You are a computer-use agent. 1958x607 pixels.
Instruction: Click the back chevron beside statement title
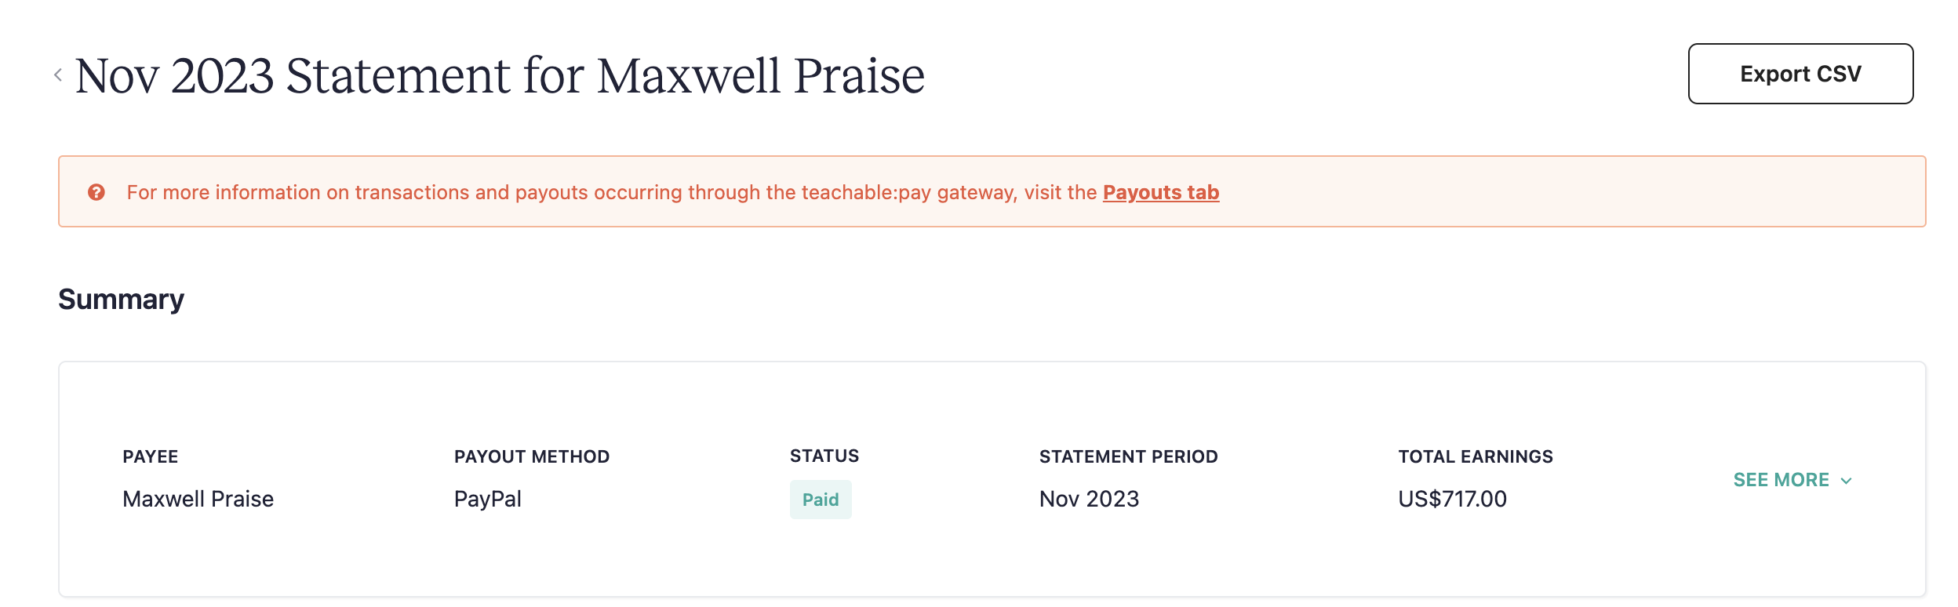pos(58,75)
